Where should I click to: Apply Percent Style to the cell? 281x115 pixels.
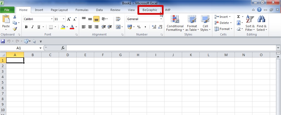(x=139, y=27)
